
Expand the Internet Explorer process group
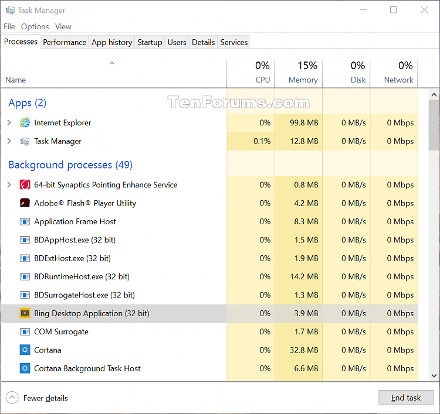click(x=9, y=123)
